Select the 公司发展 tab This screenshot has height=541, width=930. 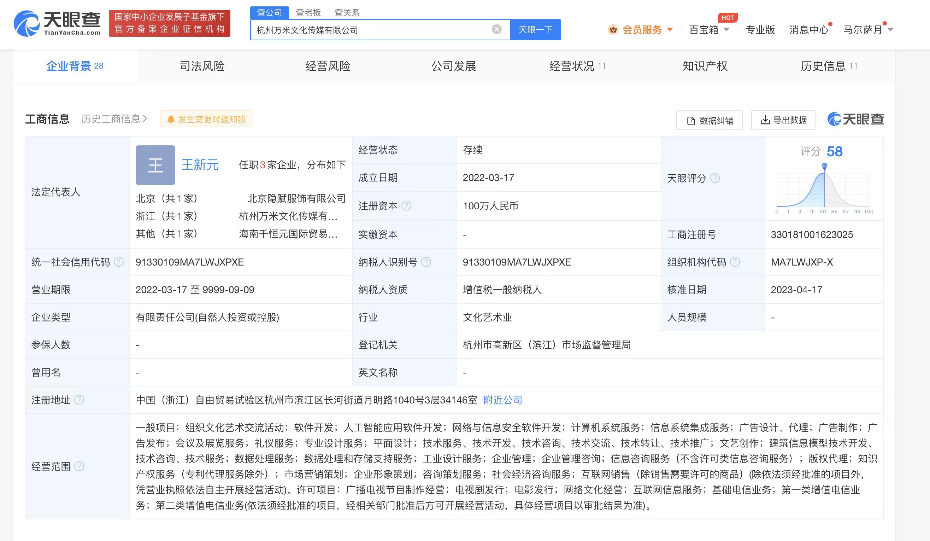pyautogui.click(x=454, y=66)
